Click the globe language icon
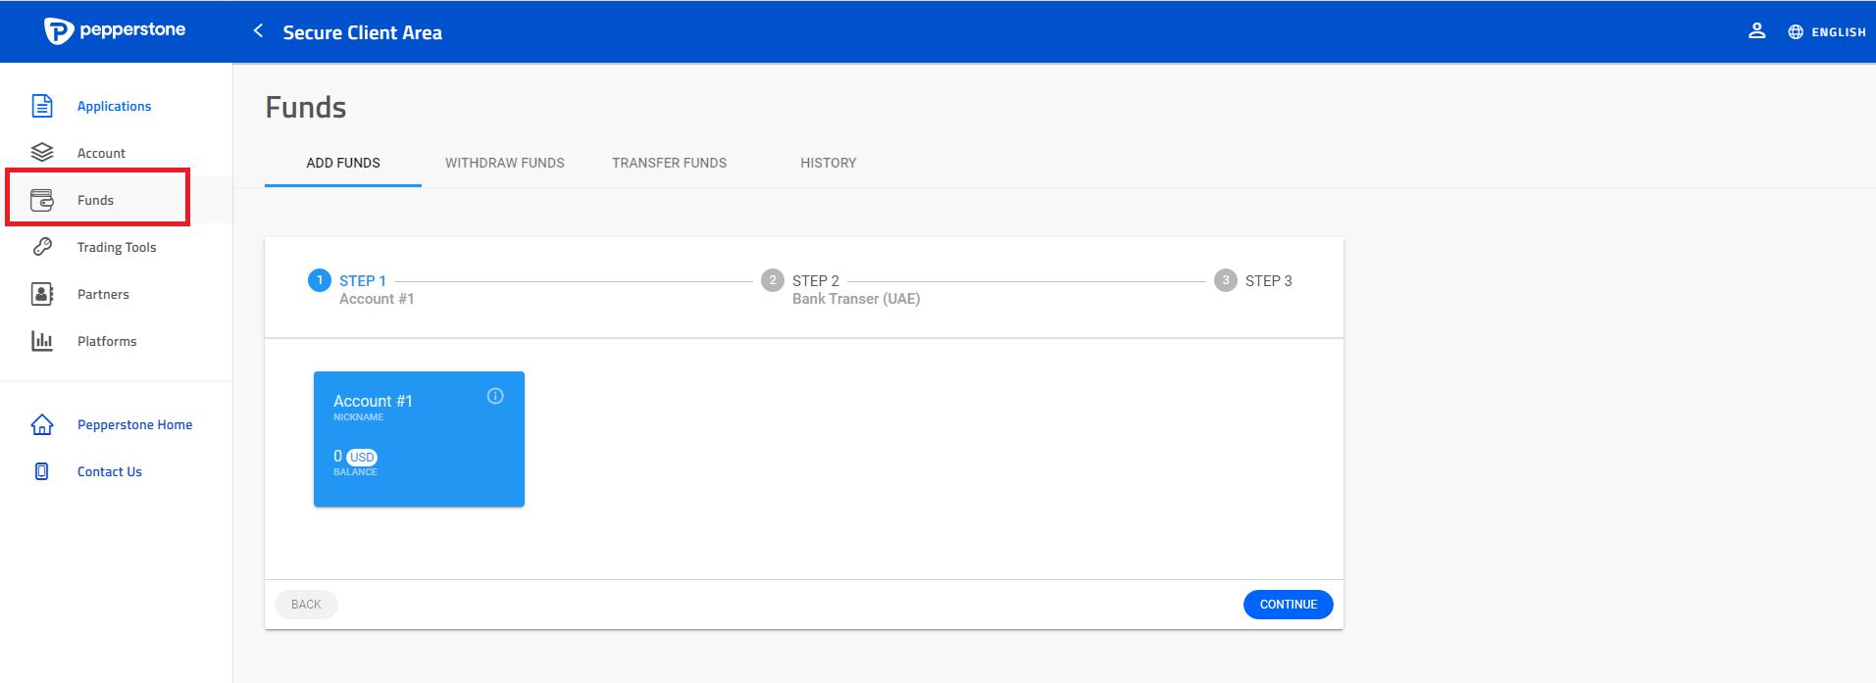This screenshot has width=1876, height=683. point(1796,32)
